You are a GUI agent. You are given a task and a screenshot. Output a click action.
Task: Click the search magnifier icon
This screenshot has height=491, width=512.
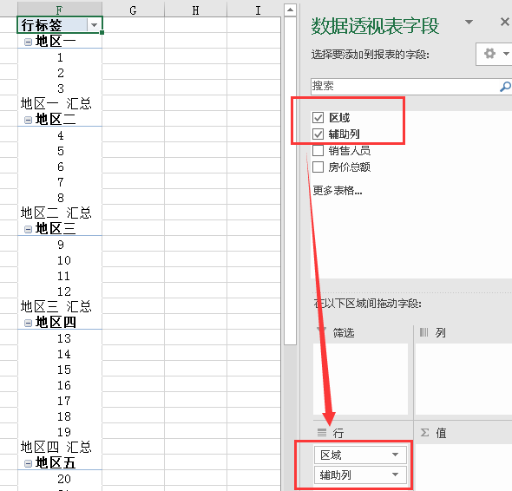tap(505, 87)
